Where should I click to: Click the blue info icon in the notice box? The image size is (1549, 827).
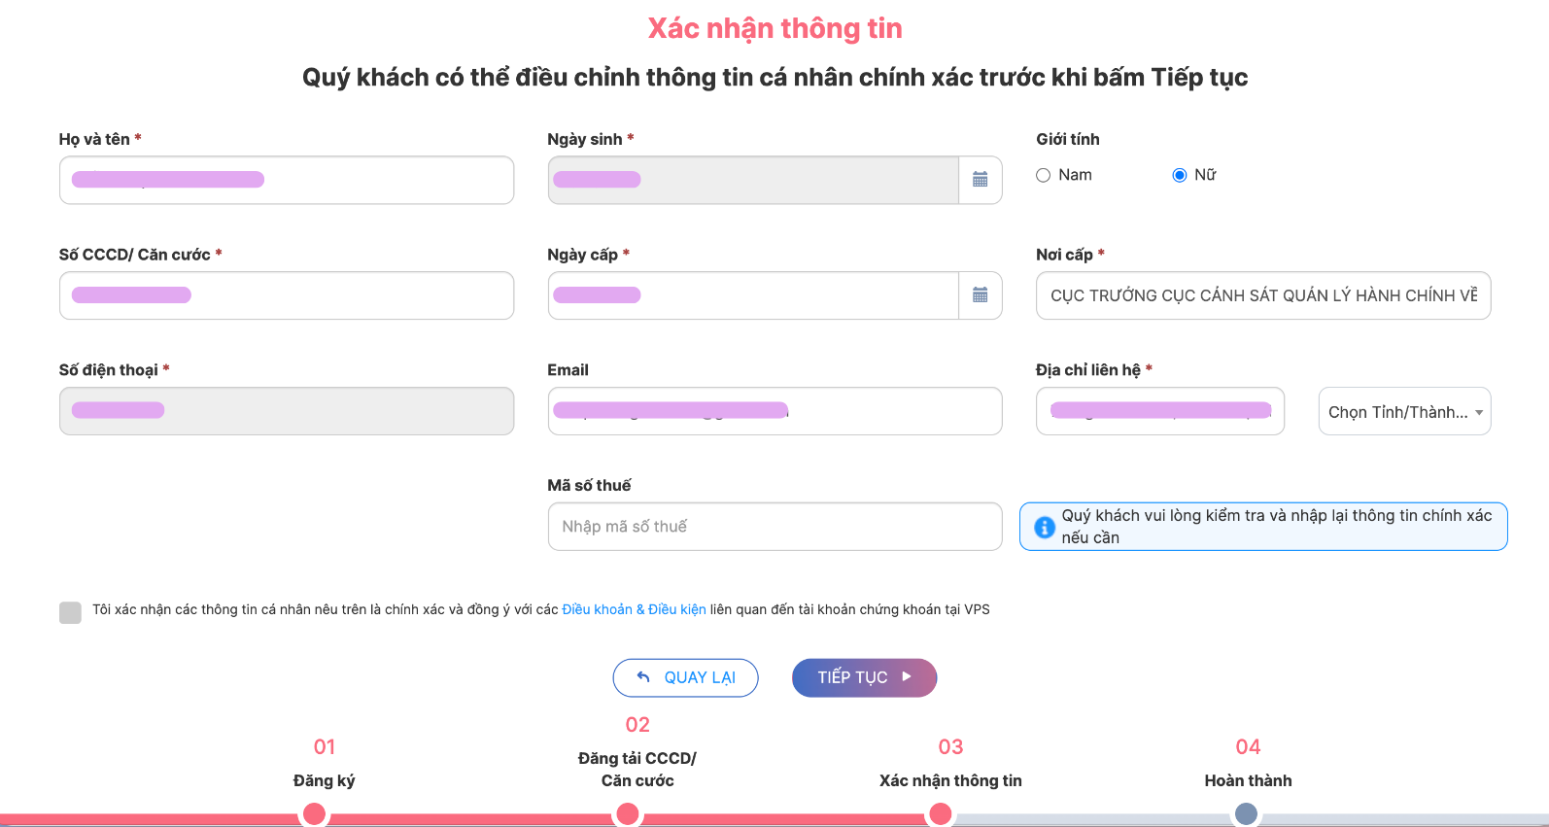pos(1044,527)
